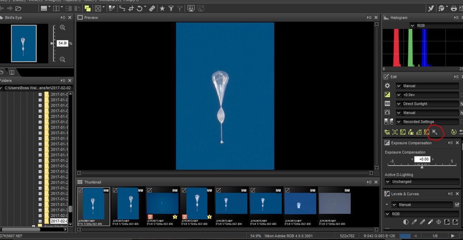Click the auto contrast half-circle icon
463x240 pixels.
[406, 222]
